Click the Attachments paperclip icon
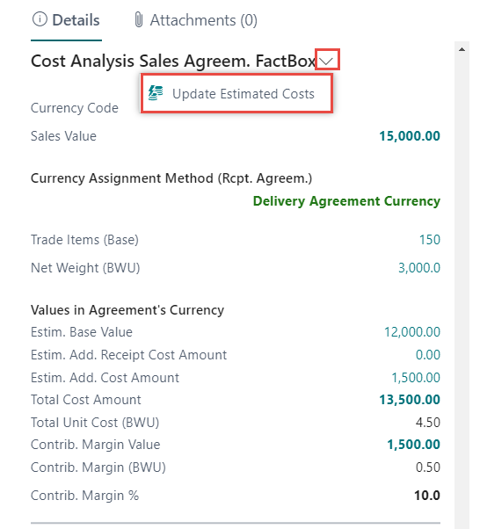487x529 pixels. tap(139, 19)
